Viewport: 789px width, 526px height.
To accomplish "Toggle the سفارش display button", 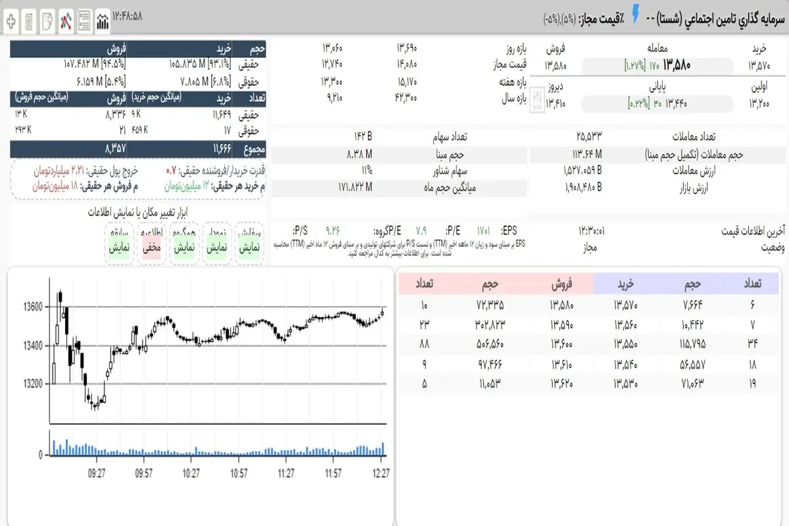I will click(x=249, y=244).
